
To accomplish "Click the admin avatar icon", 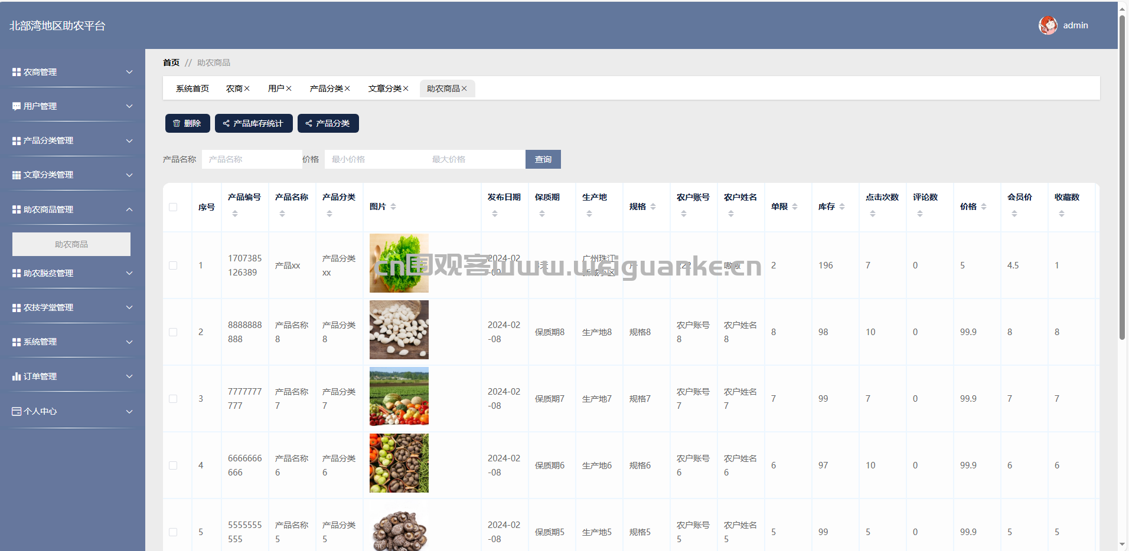I will 1048,25.
